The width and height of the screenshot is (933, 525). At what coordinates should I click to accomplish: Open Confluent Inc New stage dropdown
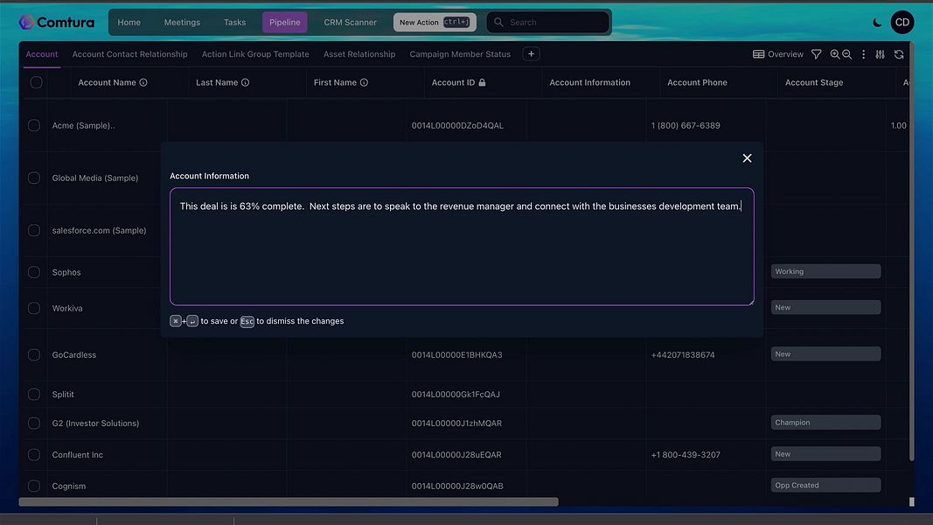coord(826,454)
